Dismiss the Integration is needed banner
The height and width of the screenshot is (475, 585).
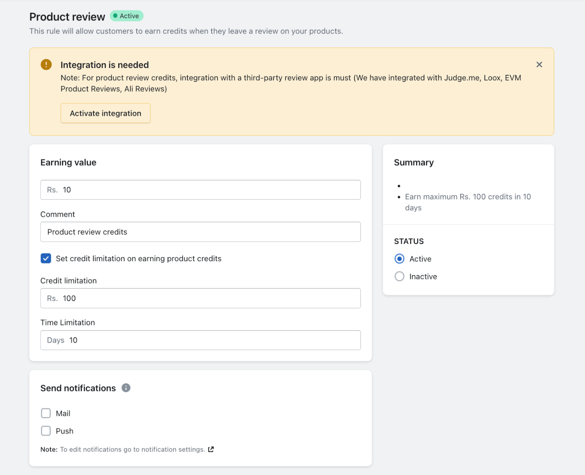pyautogui.click(x=539, y=65)
